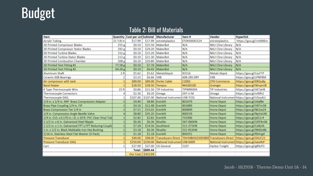313x176 pixels.
Task: Click item number ET0450042524 cell
Action: pyautogui.click(x=192, y=41)
